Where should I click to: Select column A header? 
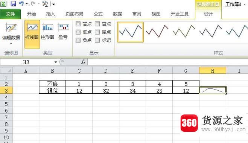(x=26, y=70)
